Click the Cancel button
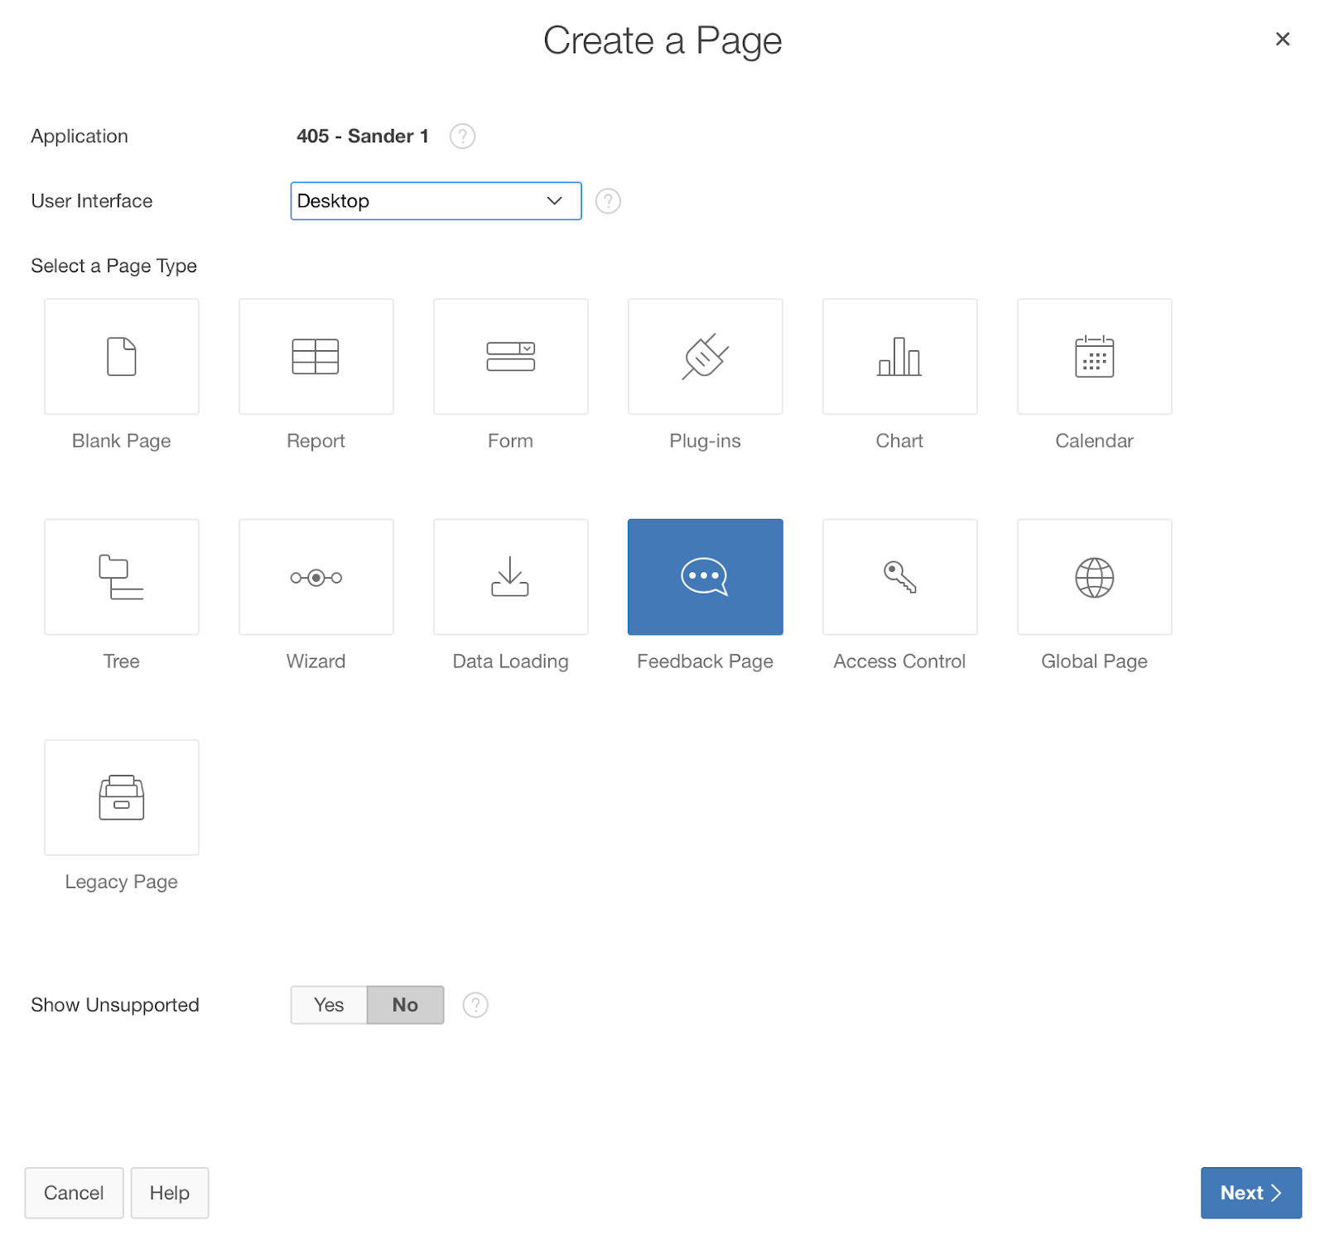 pos(74,1193)
